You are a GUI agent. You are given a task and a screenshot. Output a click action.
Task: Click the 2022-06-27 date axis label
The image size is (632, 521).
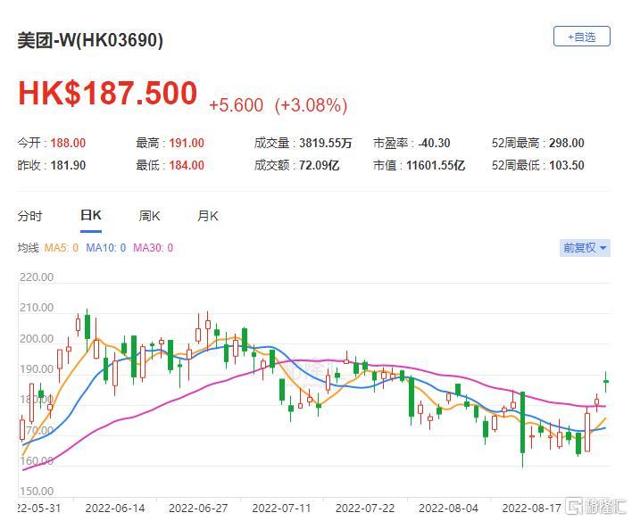point(198,509)
